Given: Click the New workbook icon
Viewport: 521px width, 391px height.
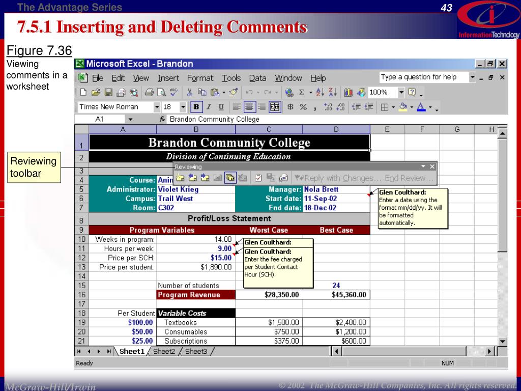Looking at the screenshot, I should [83, 93].
